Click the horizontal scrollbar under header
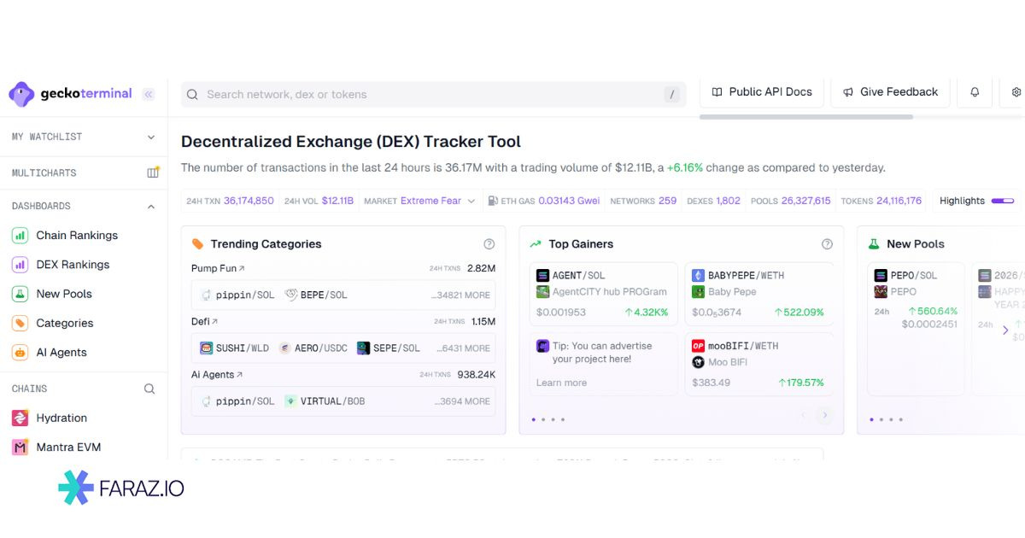 [805, 117]
